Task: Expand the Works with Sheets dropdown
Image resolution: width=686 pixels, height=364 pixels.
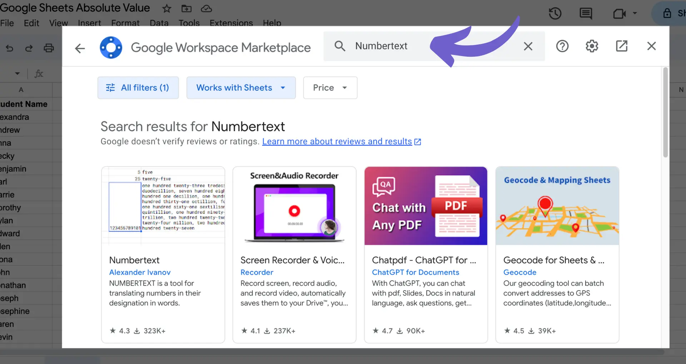Action: [241, 88]
